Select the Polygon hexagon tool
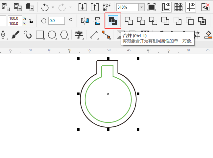The height and width of the screenshot is (158, 213). (x=64, y=35)
